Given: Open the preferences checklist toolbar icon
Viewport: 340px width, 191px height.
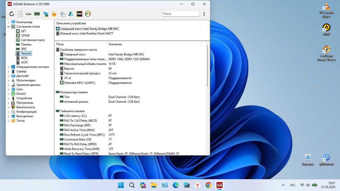Looking at the screenshot, I should coord(63,14).
